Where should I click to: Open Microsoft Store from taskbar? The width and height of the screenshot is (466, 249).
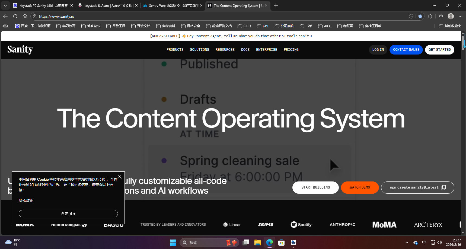[x=281, y=242]
